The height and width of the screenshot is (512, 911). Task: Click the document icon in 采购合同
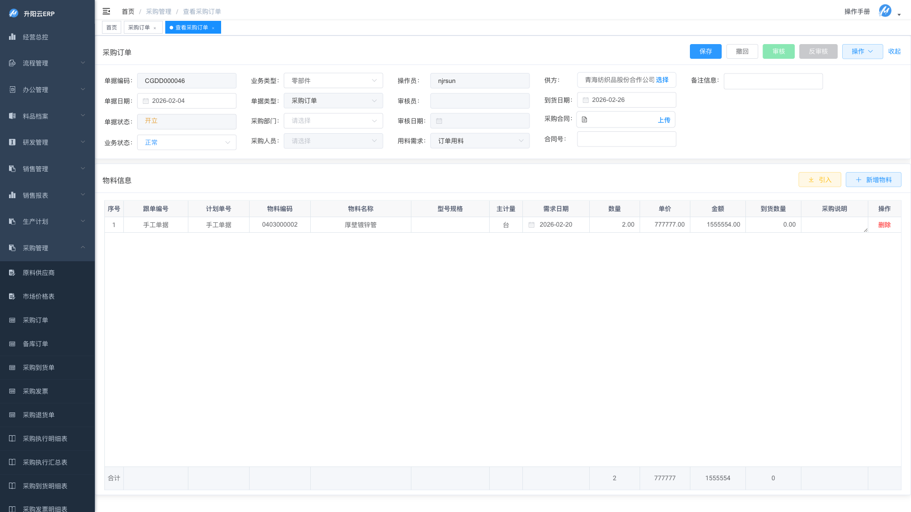pos(585,120)
